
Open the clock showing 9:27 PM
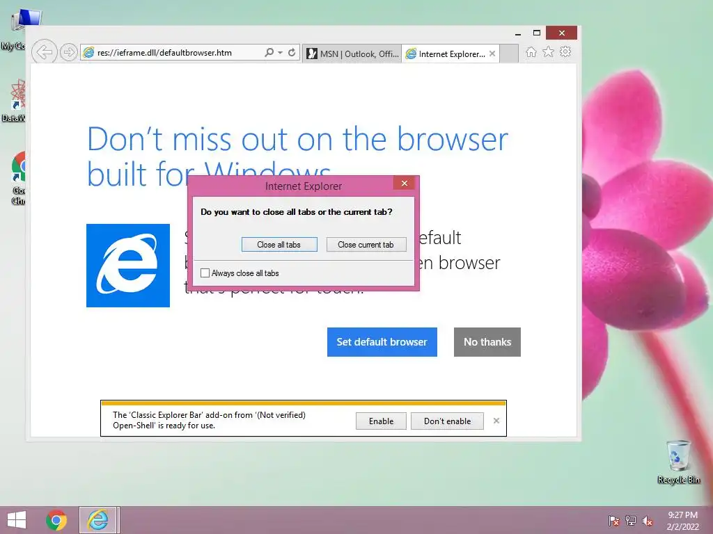pos(682,521)
